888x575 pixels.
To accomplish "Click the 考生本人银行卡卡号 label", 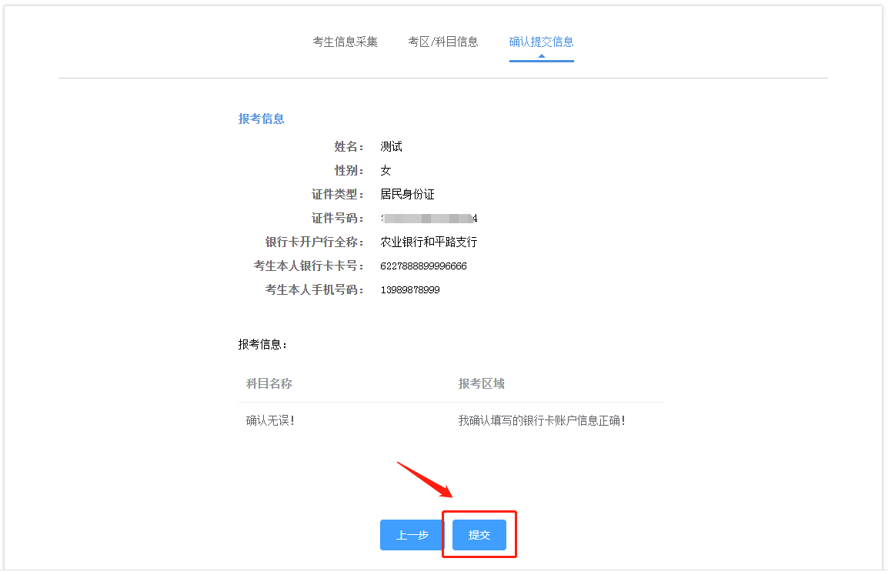I will click(309, 266).
